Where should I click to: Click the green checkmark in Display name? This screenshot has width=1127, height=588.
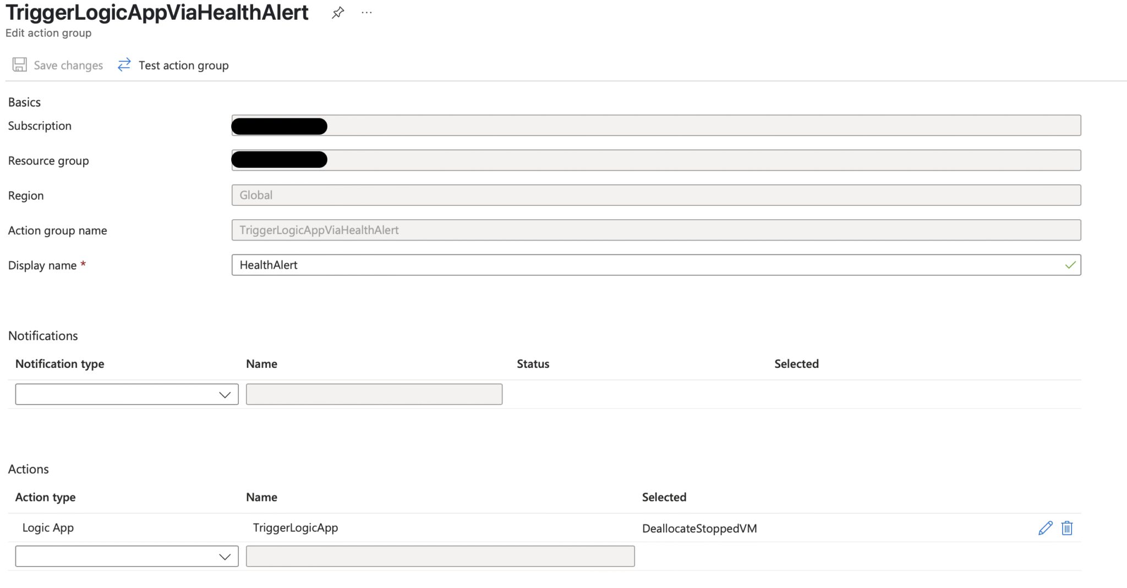(1070, 265)
